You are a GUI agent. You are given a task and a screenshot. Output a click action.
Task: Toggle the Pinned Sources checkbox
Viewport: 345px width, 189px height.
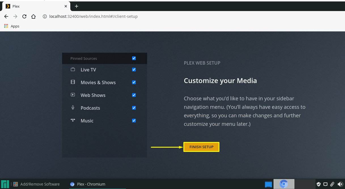[134, 58]
